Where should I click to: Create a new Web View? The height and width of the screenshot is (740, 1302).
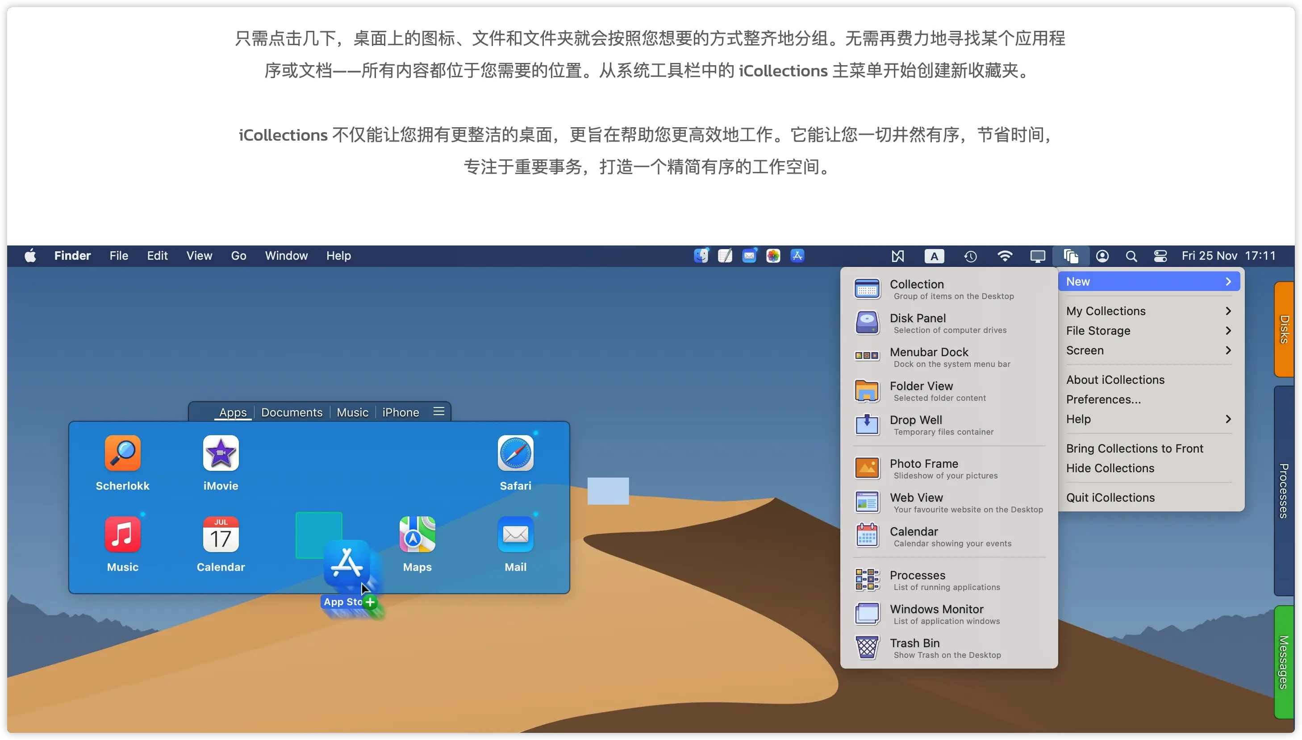pyautogui.click(x=949, y=503)
